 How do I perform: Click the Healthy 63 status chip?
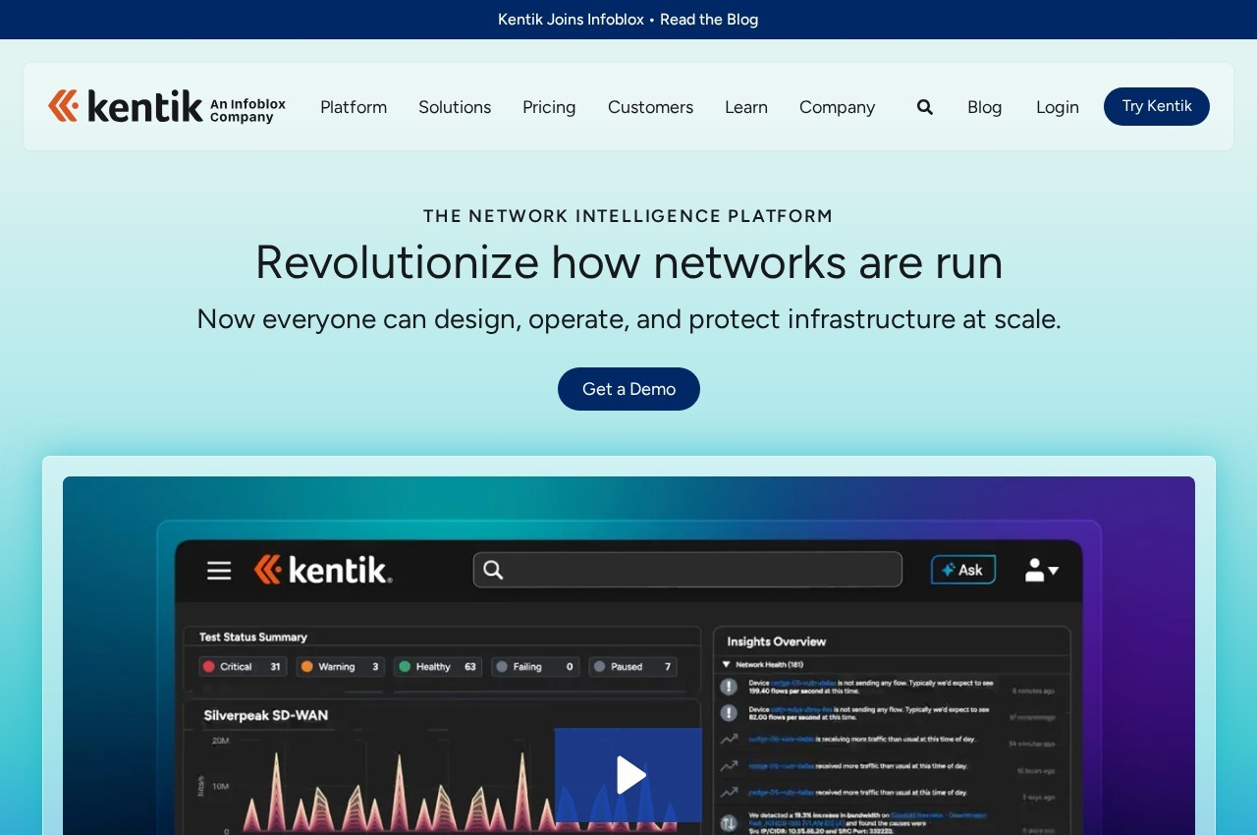point(438,667)
